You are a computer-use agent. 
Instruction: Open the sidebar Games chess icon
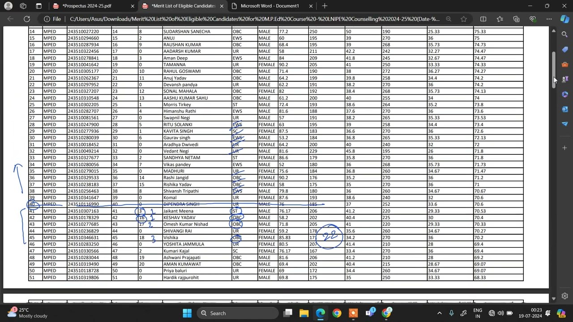tap(564, 79)
